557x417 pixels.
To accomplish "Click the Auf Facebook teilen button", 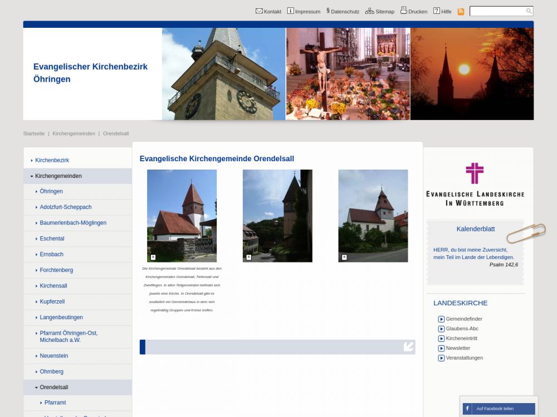I will [499, 409].
